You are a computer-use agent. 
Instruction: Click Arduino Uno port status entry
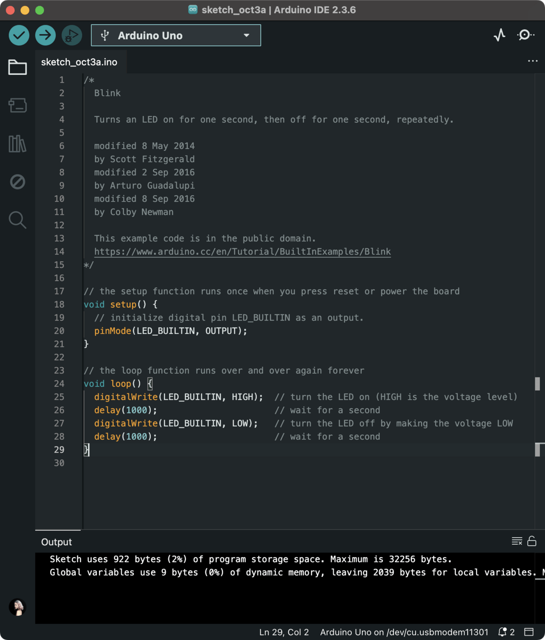click(404, 632)
